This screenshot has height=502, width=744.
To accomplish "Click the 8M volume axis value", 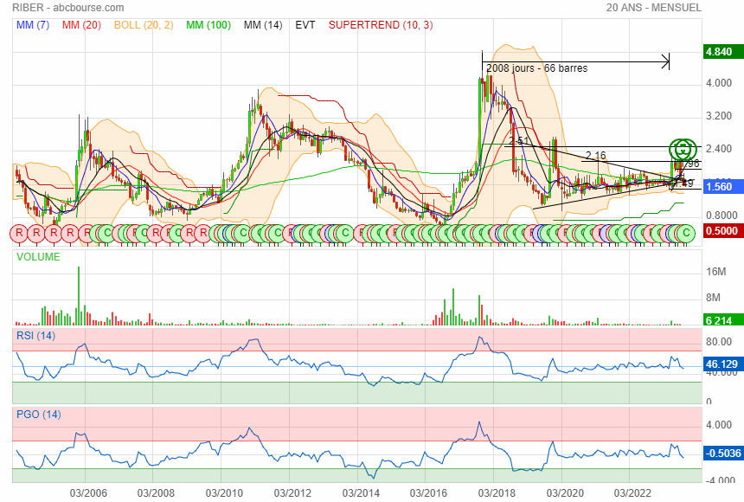I will pyautogui.click(x=713, y=298).
